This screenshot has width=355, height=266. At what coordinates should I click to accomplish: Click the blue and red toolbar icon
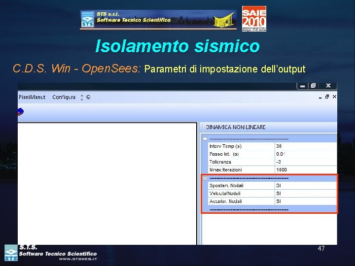click(21, 112)
